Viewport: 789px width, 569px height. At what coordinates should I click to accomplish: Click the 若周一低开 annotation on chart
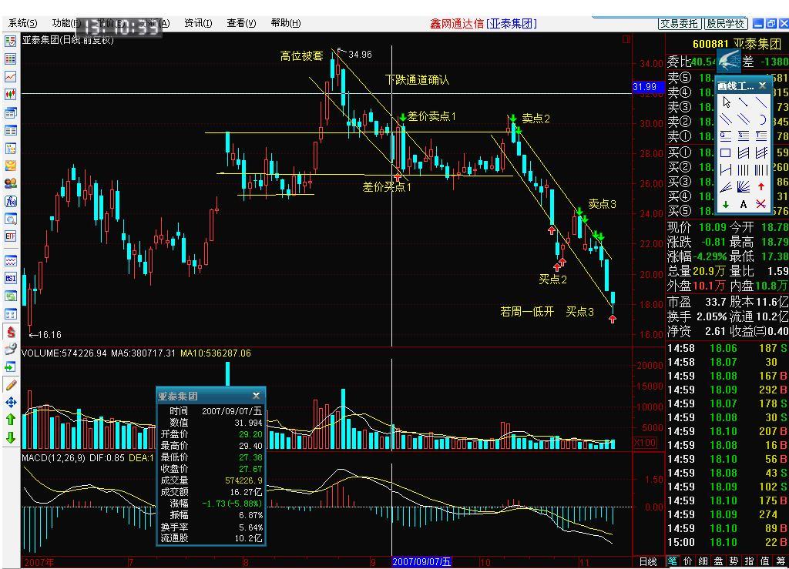pos(527,312)
